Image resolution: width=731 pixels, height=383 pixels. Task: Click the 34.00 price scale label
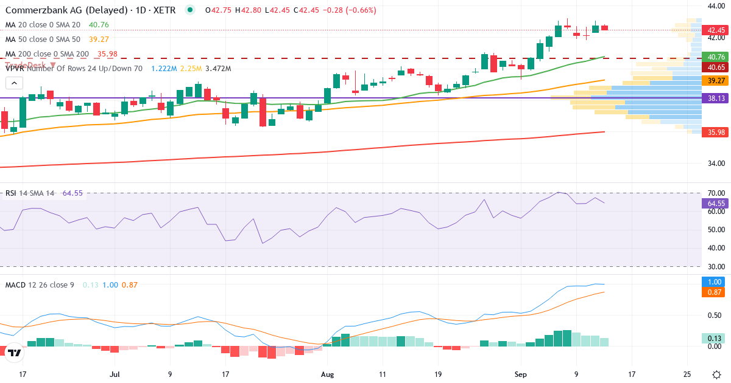pyautogui.click(x=715, y=163)
